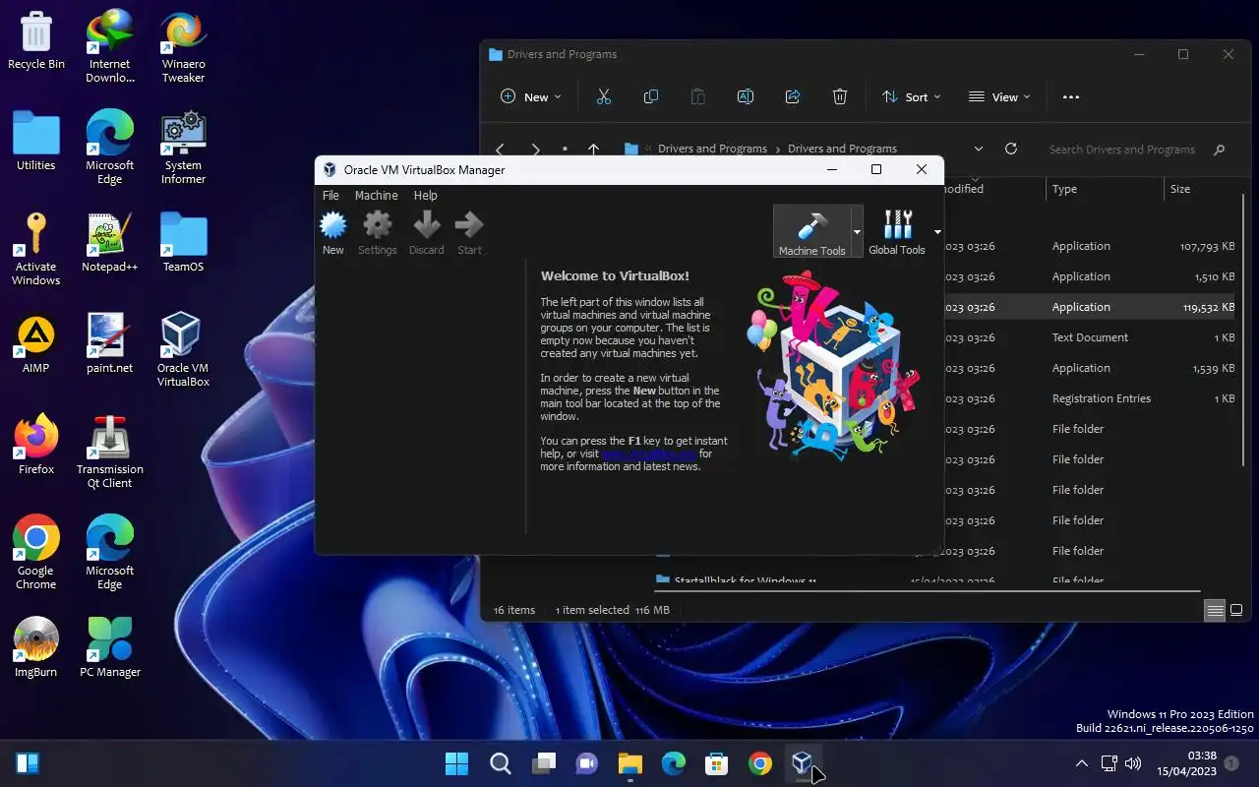
Task: Select the Text Document row in Explorer
Action: (x=1090, y=337)
